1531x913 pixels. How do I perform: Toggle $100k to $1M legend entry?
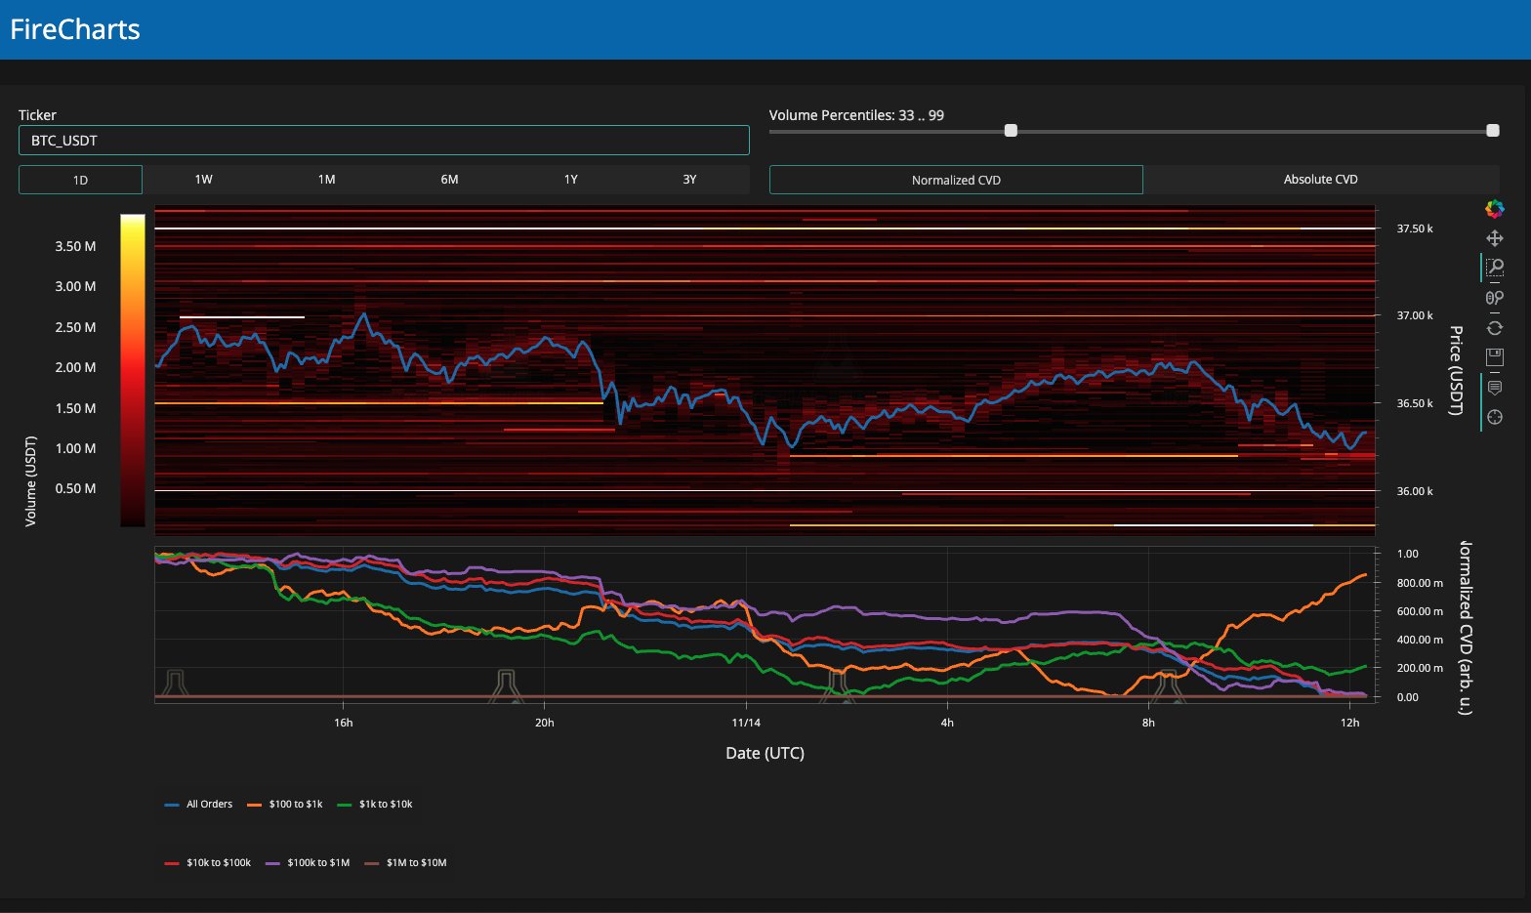tap(308, 863)
